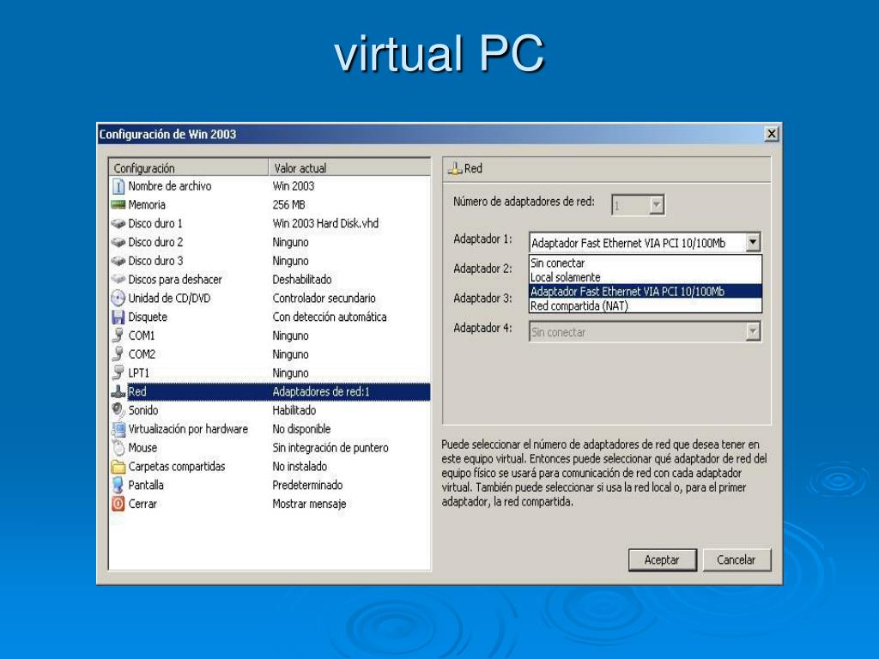Click the 'Con detección automática' value

pos(330,317)
